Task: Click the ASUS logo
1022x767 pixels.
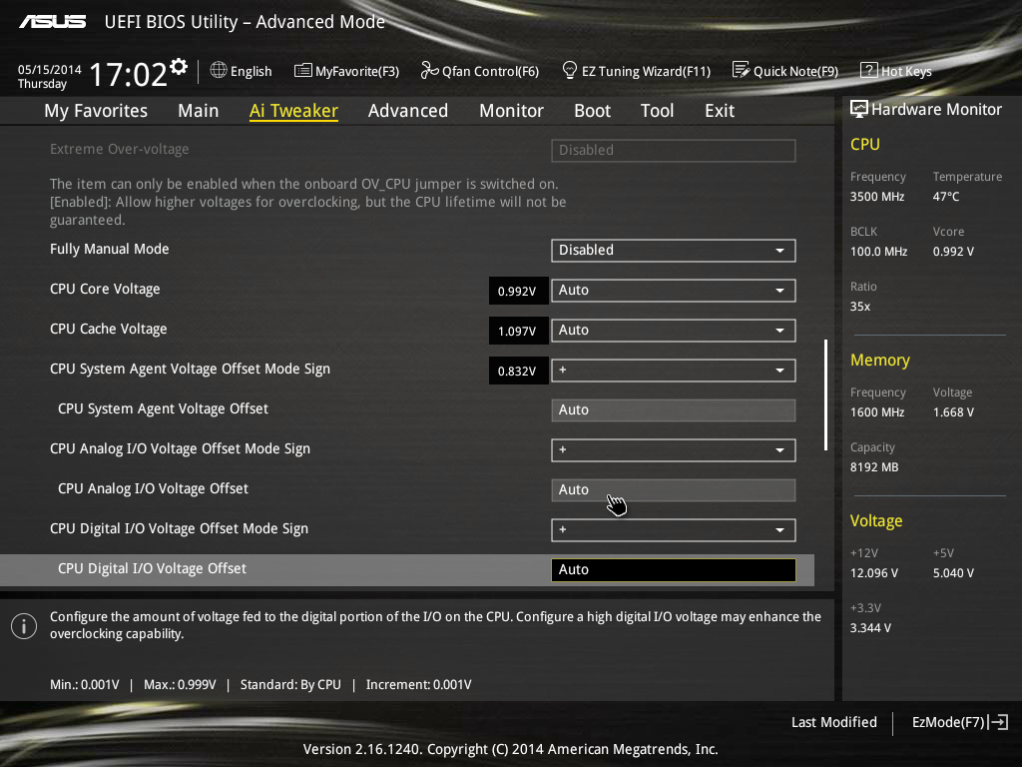Action: [x=53, y=22]
